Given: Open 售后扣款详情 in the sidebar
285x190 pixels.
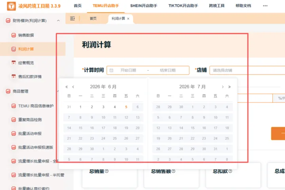Looking at the screenshot, I should (30, 76).
